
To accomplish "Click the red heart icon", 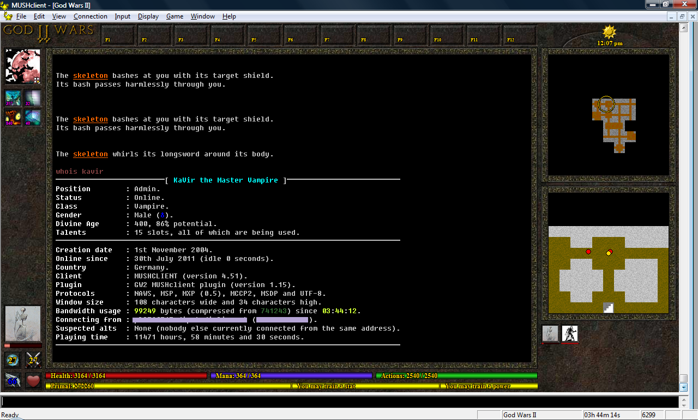I will (33, 380).
